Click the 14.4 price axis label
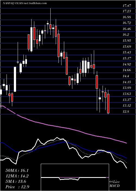 pos(126,76)
